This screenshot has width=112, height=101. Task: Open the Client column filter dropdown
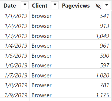55,5
